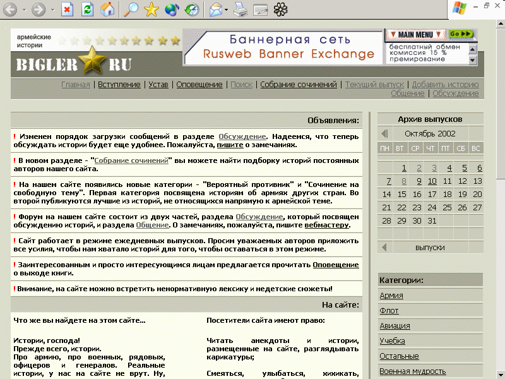This screenshot has width=505, height=379.
Task: Open Favorites via the yellow star toolbar icon
Action: 151,9
